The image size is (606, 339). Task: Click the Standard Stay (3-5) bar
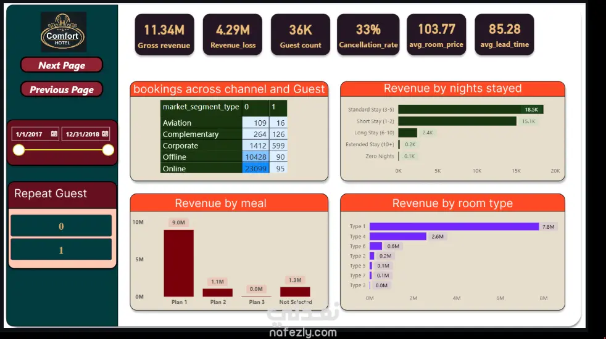click(x=471, y=110)
